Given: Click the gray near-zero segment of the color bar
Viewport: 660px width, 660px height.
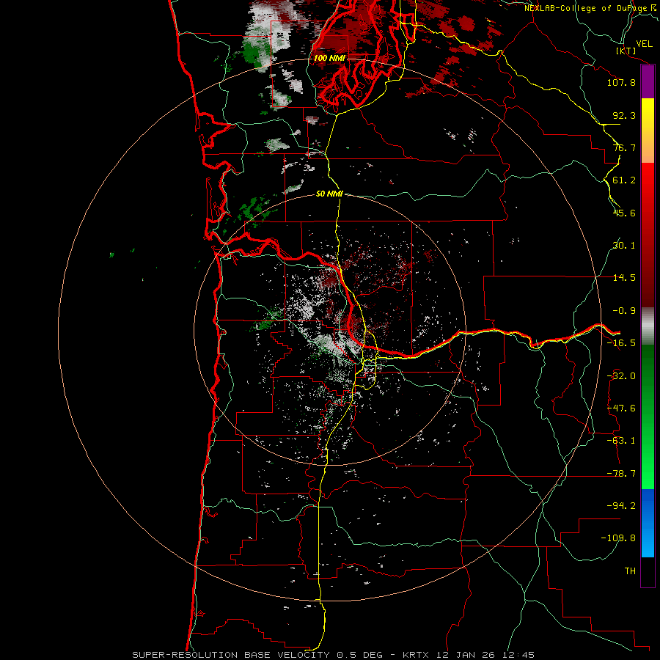Looking at the screenshot, I should (x=648, y=326).
